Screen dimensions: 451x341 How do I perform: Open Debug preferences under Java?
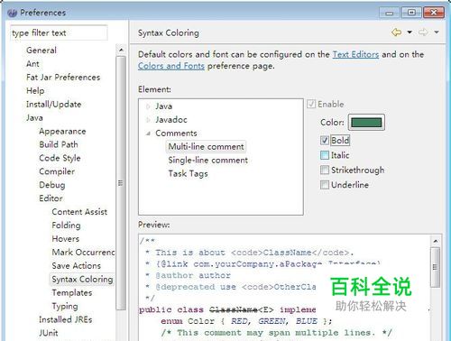52,185
